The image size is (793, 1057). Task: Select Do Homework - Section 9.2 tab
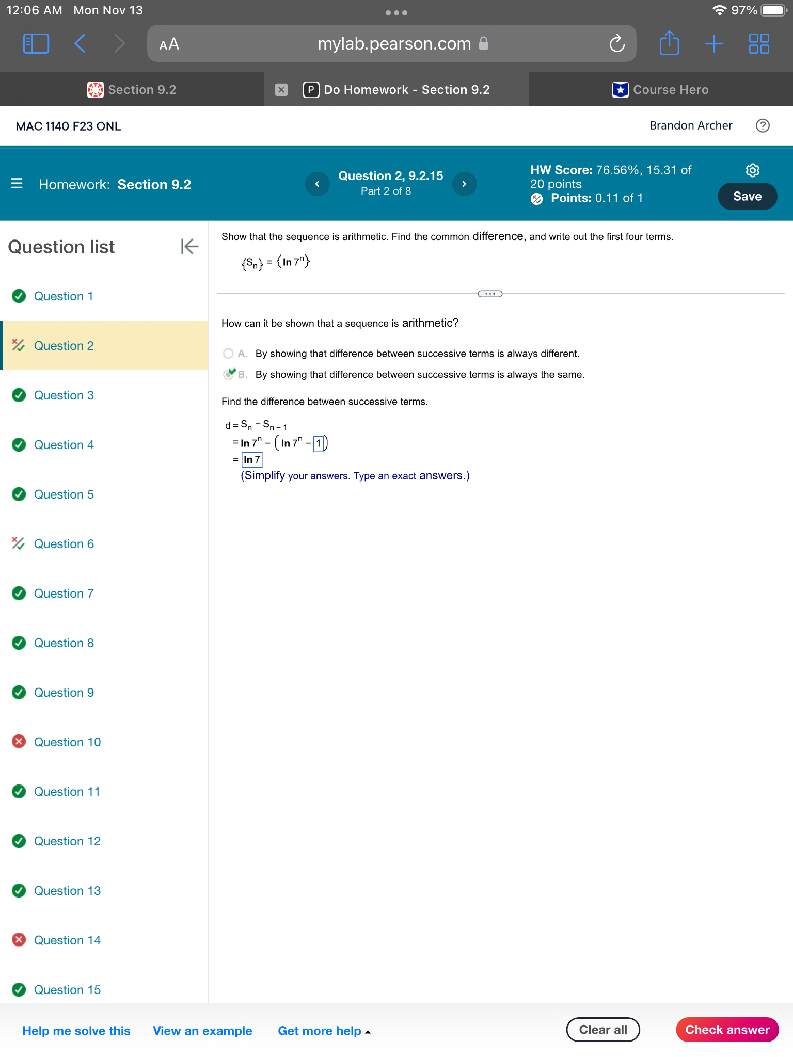[x=396, y=90]
